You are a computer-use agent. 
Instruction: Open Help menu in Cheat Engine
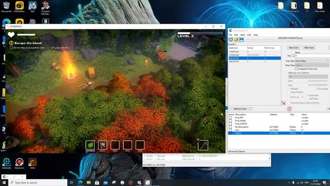(256, 35)
